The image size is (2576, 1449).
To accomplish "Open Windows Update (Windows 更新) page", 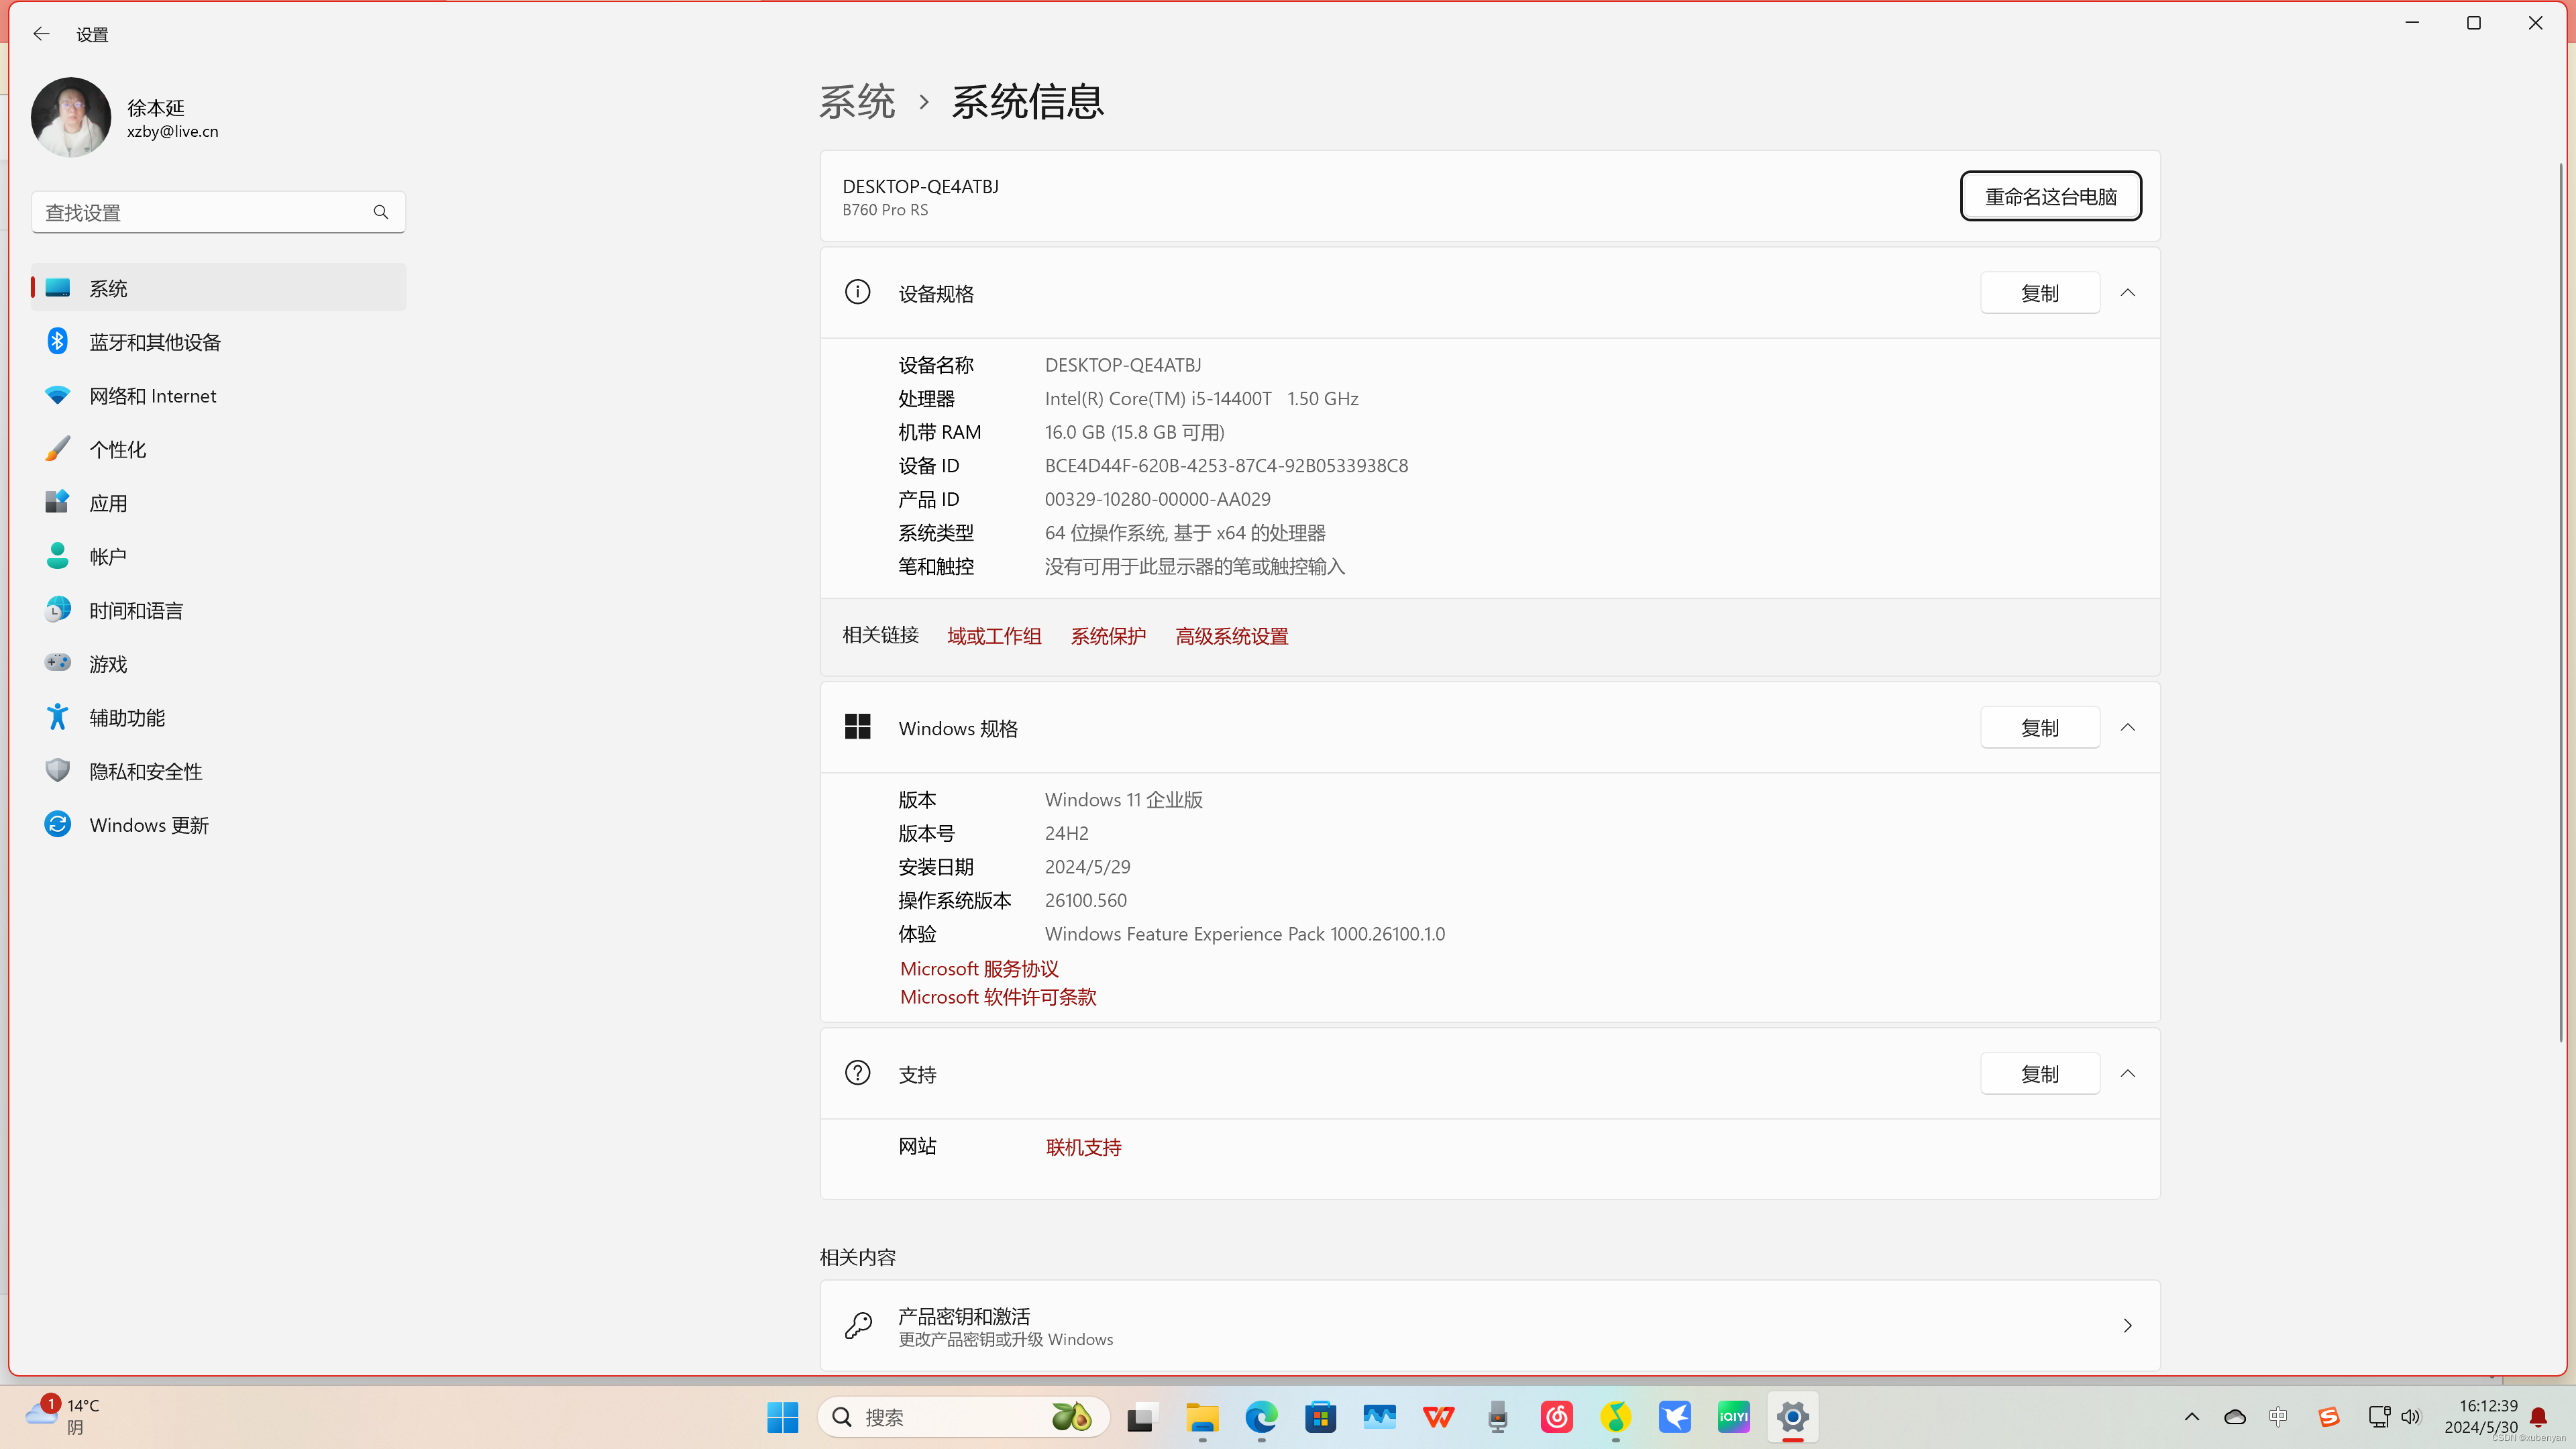I will (x=149, y=825).
